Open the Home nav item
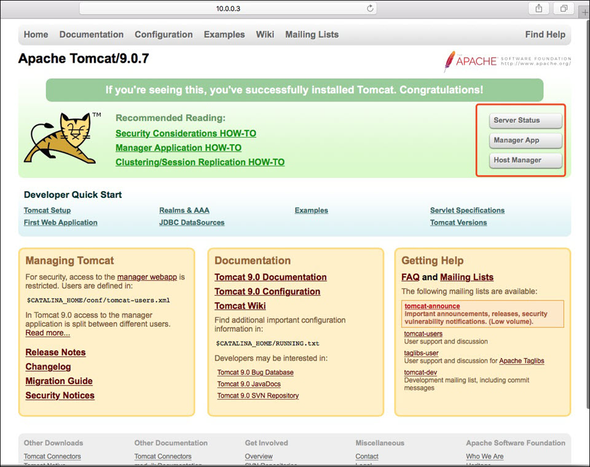This screenshot has width=590, height=467. point(36,34)
